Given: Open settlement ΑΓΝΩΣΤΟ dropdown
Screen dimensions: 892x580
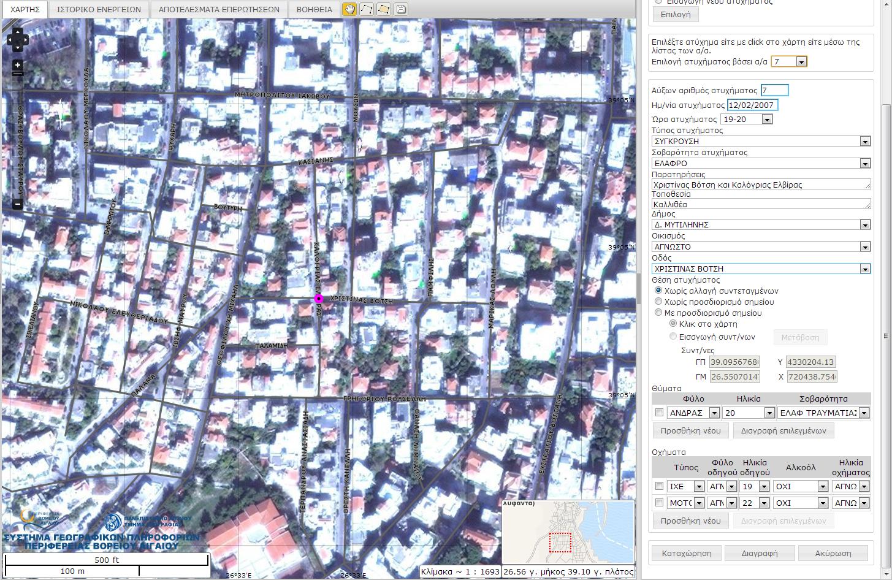Looking at the screenshot, I should click(x=761, y=246).
